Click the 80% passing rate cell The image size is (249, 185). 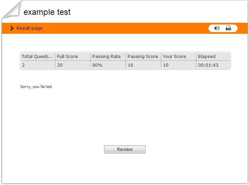97,65
